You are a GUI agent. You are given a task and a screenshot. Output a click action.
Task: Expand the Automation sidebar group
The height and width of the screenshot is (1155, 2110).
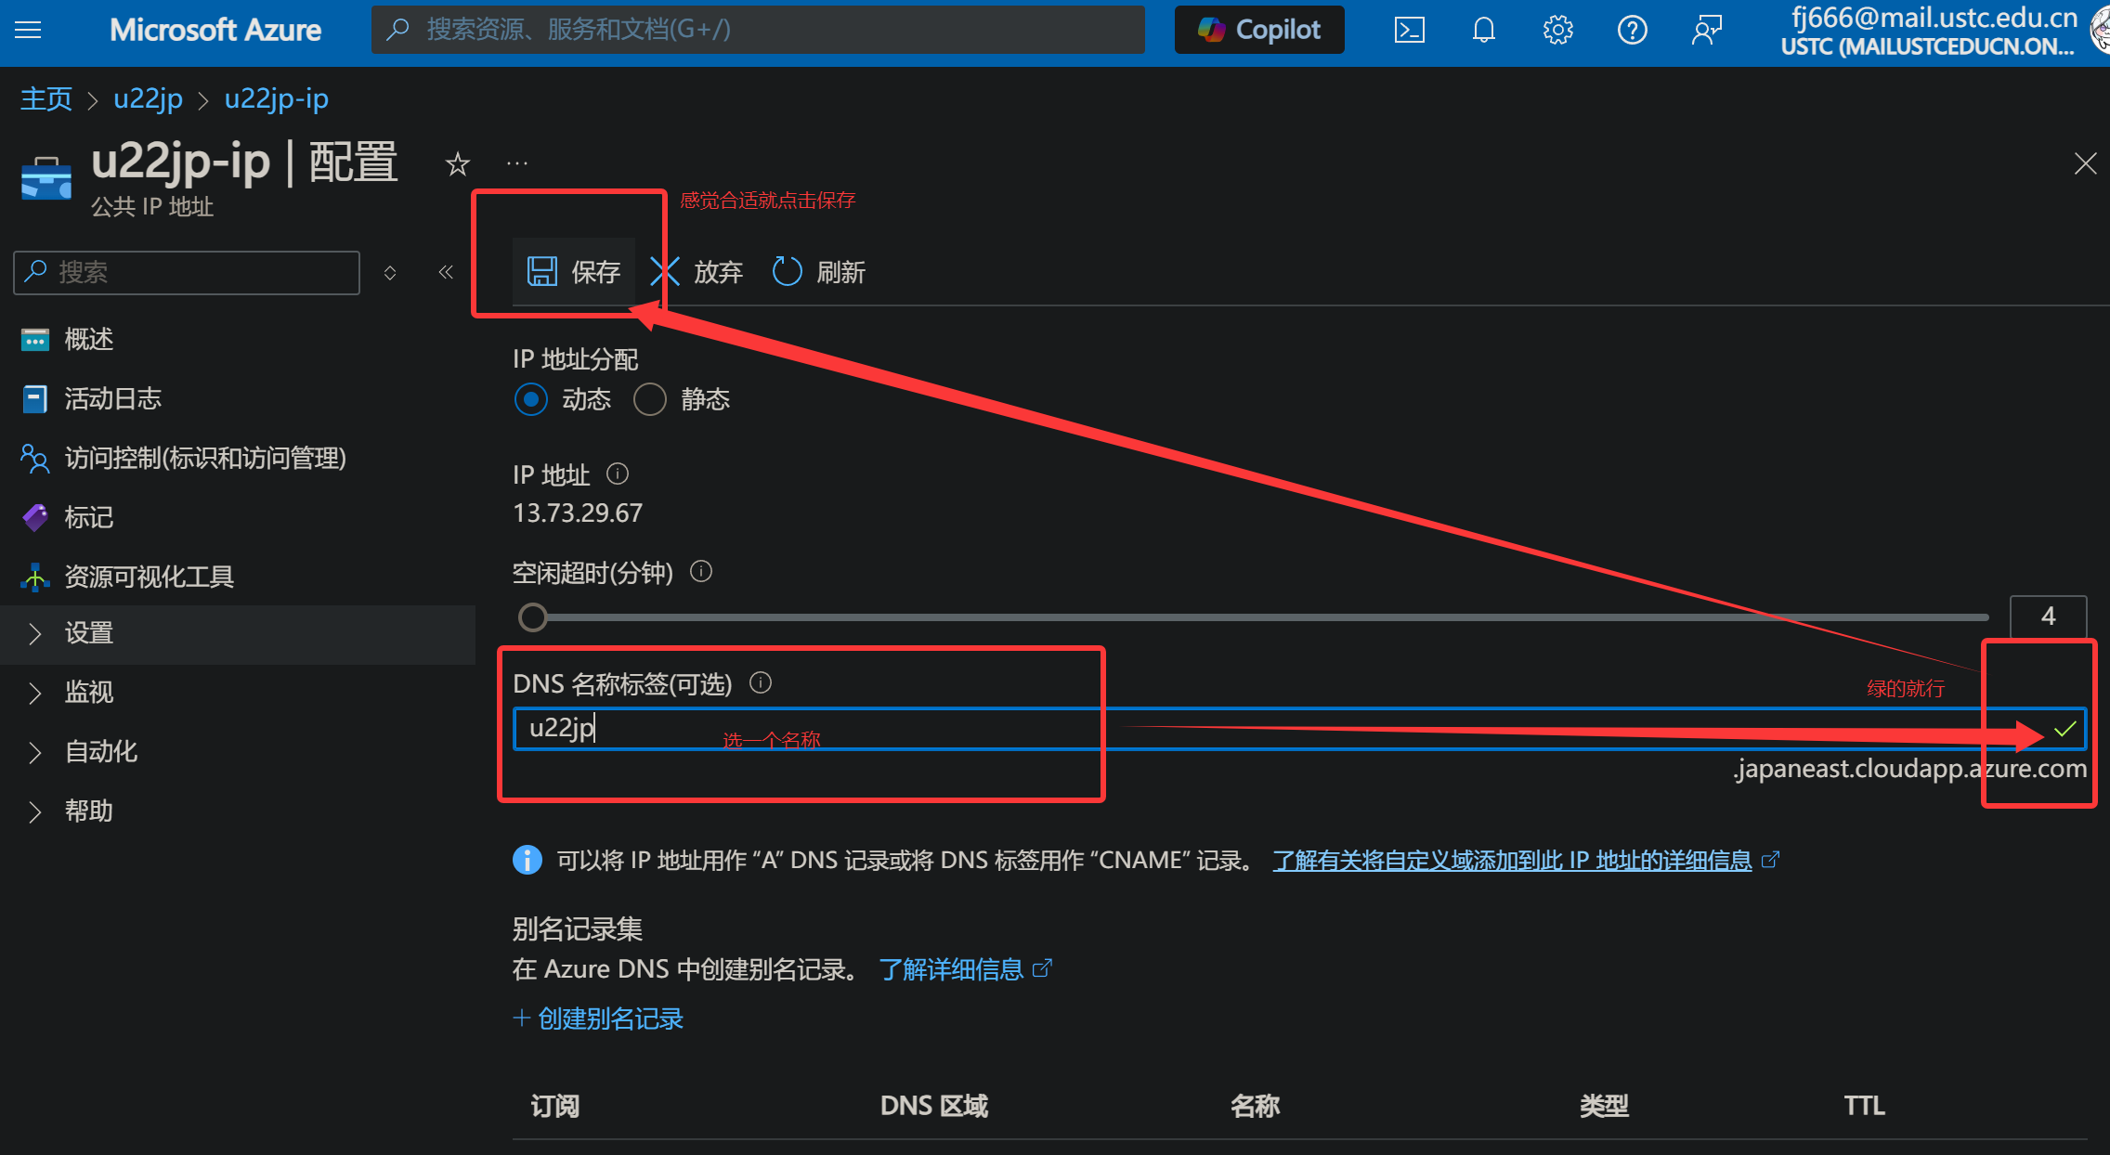pyautogui.click(x=100, y=752)
